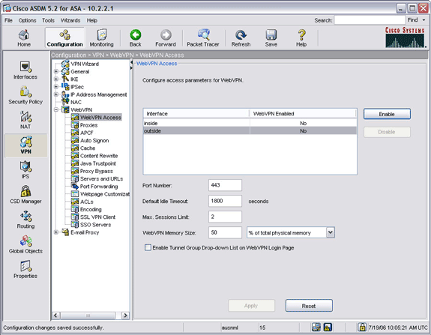This screenshot has height=335, width=431.
Task: Open the Options menu
Action: point(27,20)
